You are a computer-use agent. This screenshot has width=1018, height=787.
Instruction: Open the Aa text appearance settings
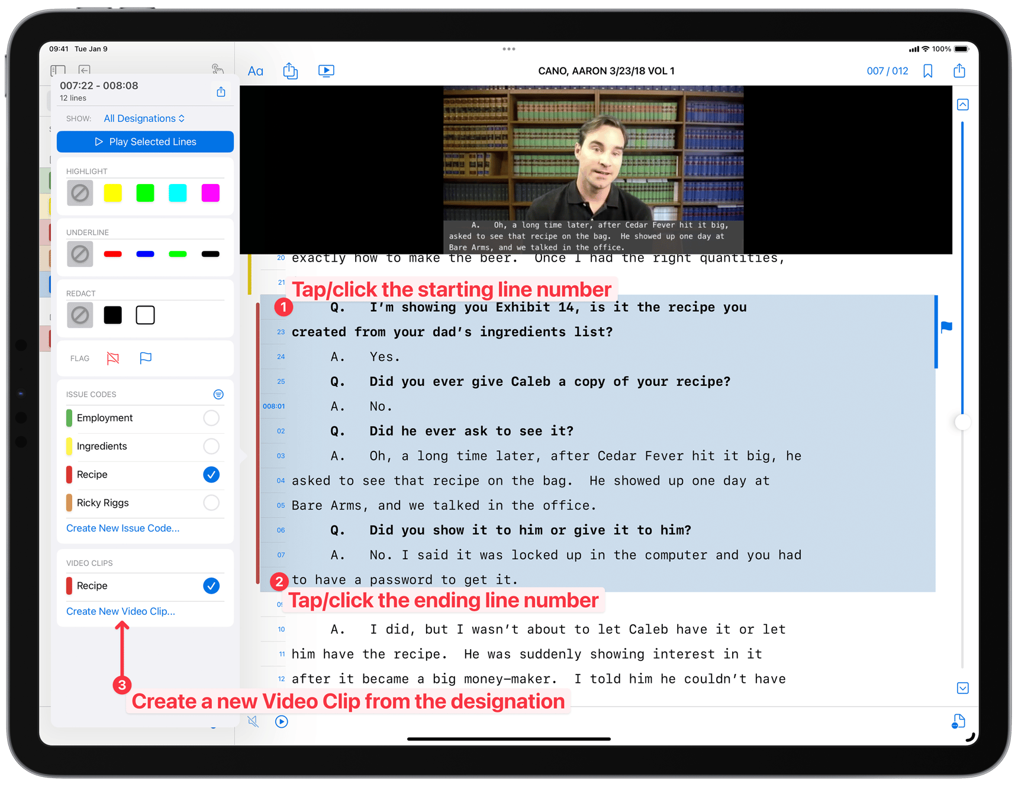pyautogui.click(x=256, y=70)
